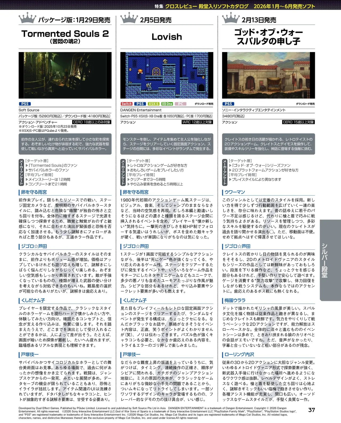Select the PS5 badge under the God of War screenshot
341x423 pixels.
pyautogui.click(x=228, y=104)
